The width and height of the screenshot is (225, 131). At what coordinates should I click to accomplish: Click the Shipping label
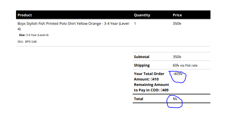coord(142,65)
